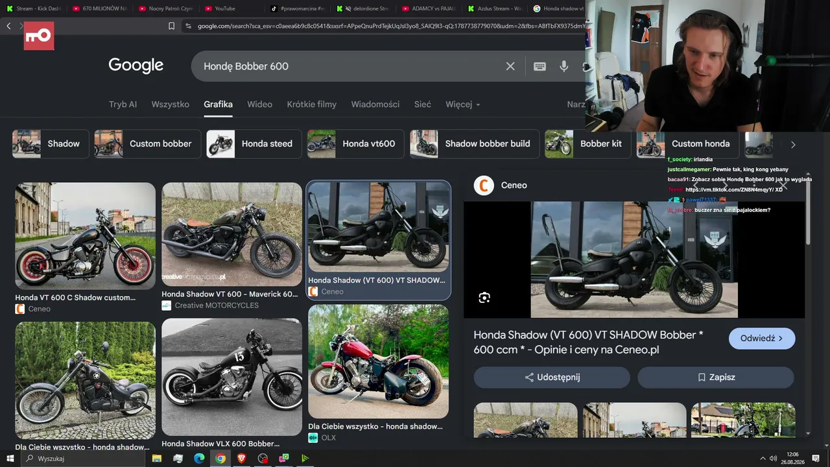Image resolution: width=830 pixels, height=467 pixels.
Task: Open the Wideo results tab
Action: tap(259, 104)
